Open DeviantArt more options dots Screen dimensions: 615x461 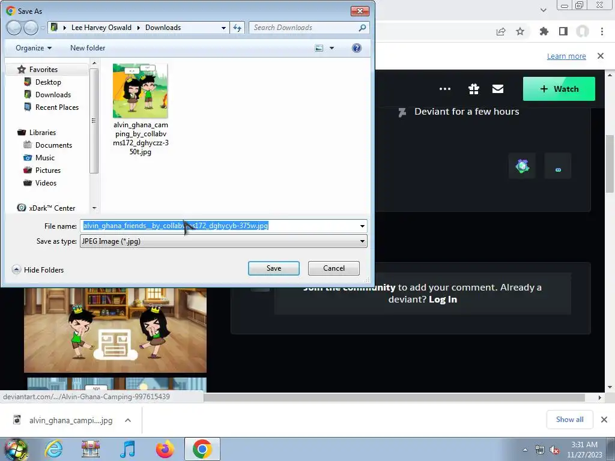click(x=445, y=89)
